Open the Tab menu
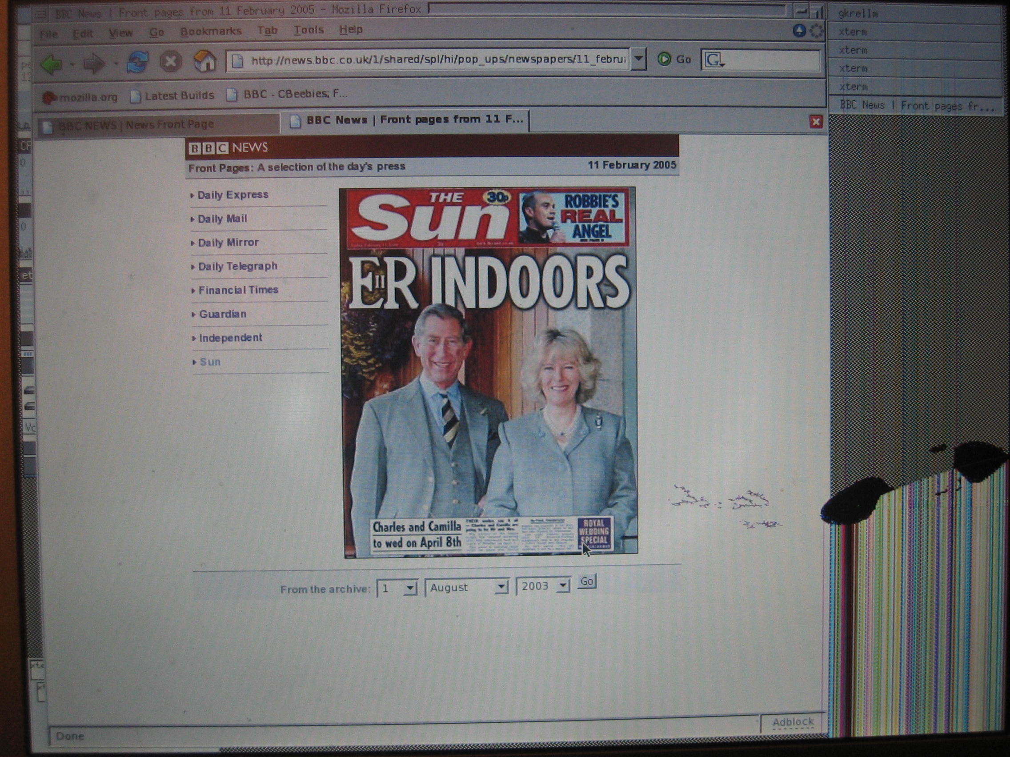This screenshot has width=1010, height=757. click(x=267, y=31)
